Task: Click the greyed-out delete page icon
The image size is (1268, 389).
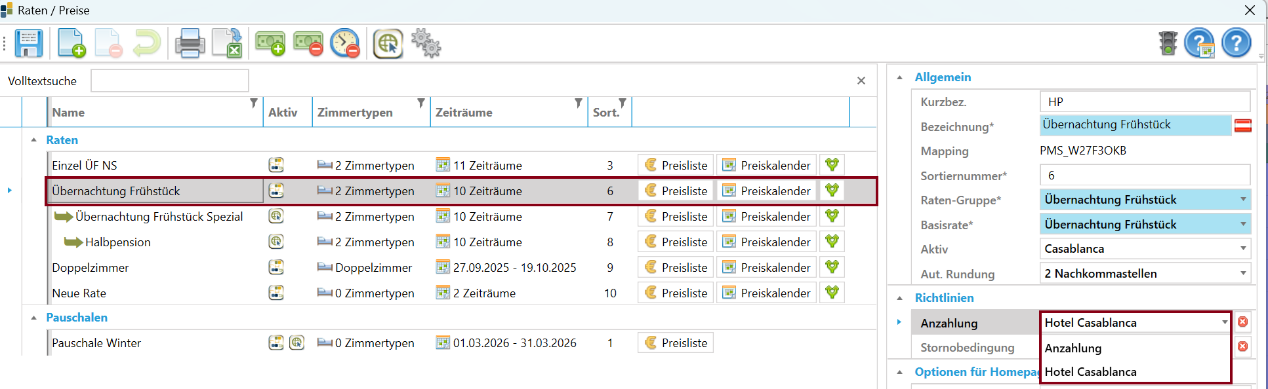Action: click(x=108, y=44)
